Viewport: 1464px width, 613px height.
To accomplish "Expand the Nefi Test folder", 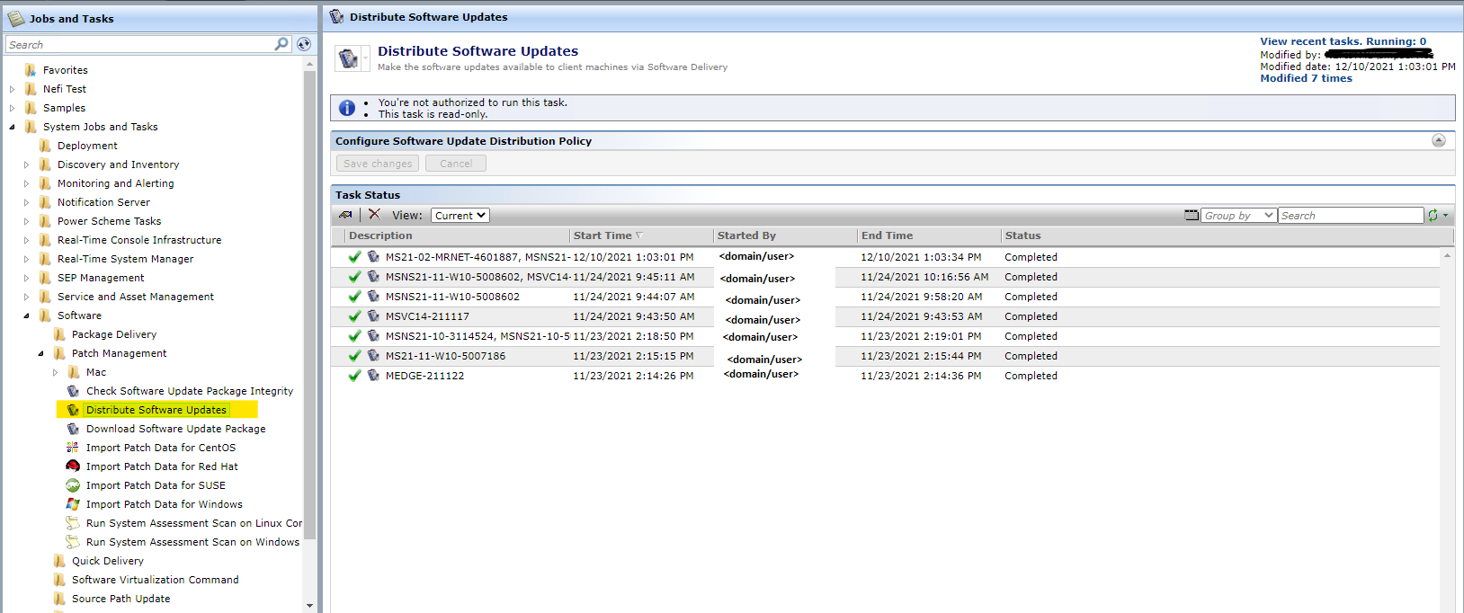I will pyautogui.click(x=12, y=89).
